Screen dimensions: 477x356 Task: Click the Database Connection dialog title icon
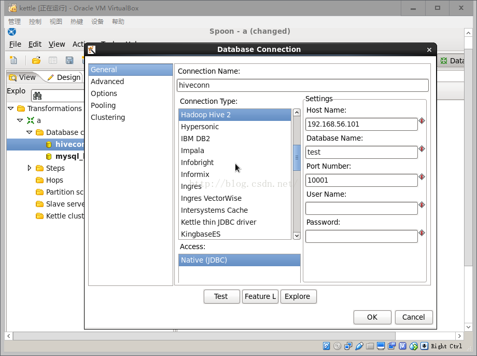pyautogui.click(x=92, y=50)
